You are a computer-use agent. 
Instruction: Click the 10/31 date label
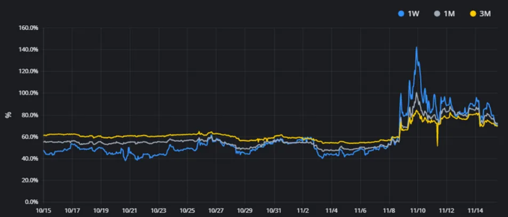point(274,210)
